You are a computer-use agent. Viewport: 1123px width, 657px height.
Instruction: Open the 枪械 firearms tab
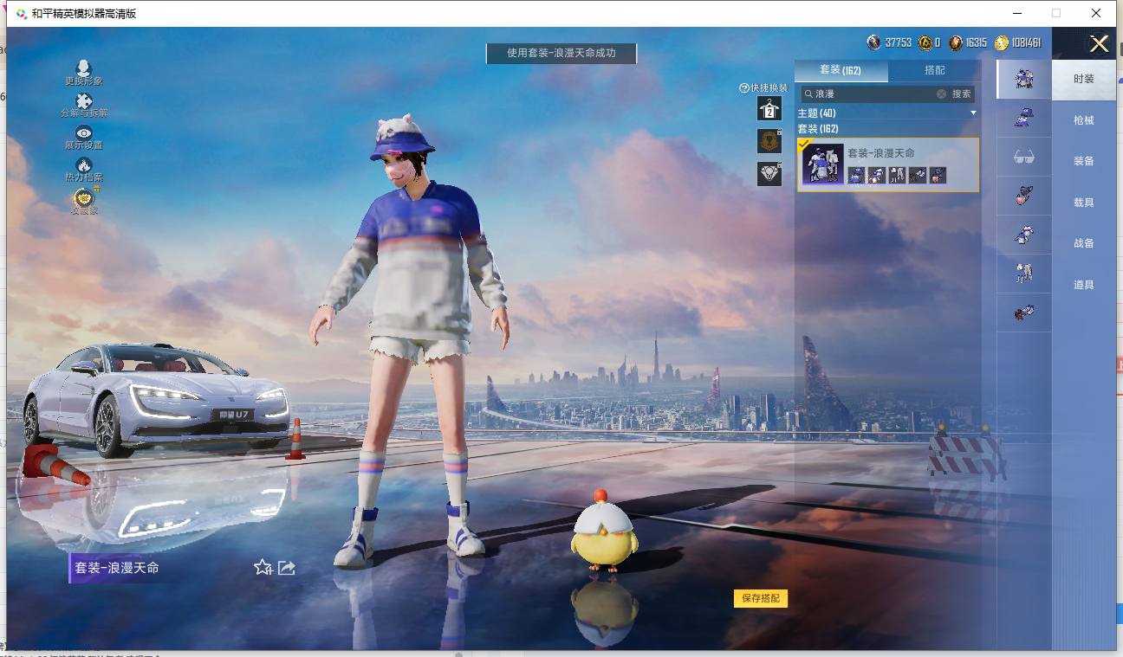click(1084, 120)
